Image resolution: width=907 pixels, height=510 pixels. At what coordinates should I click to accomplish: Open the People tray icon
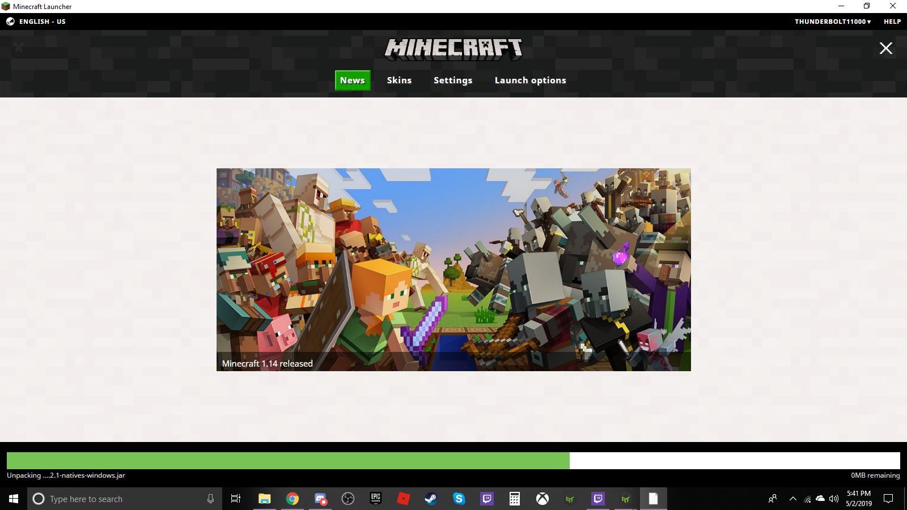pos(773,499)
